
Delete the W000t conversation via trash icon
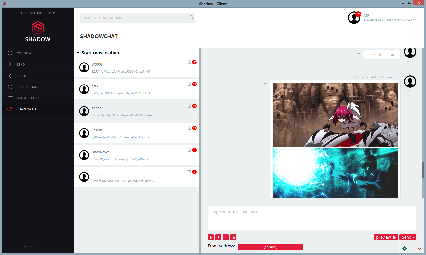[189, 62]
